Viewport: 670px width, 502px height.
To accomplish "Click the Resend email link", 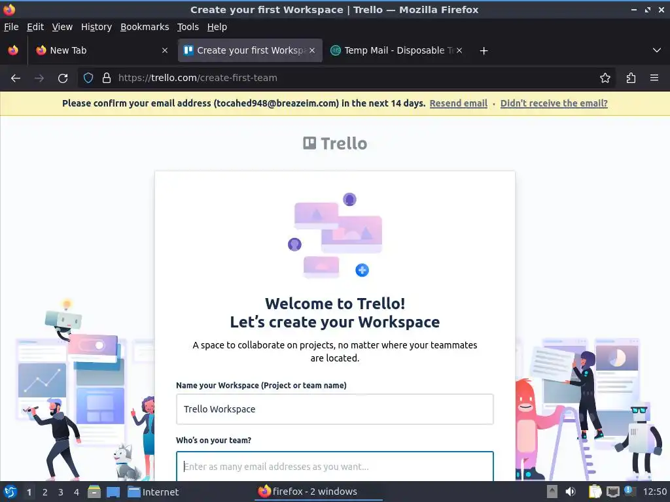I will (x=459, y=103).
